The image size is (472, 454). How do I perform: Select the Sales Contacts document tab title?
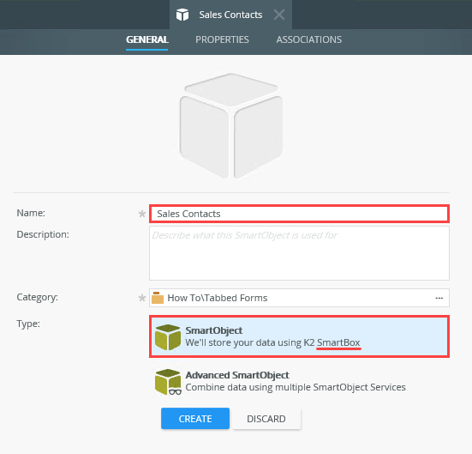230,15
